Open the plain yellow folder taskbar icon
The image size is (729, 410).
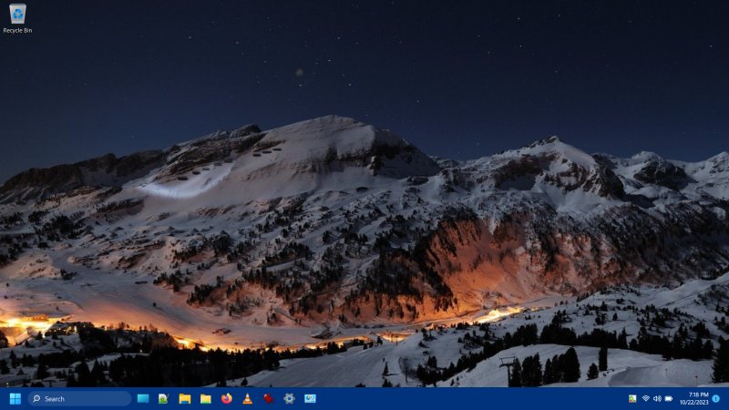[206, 398]
